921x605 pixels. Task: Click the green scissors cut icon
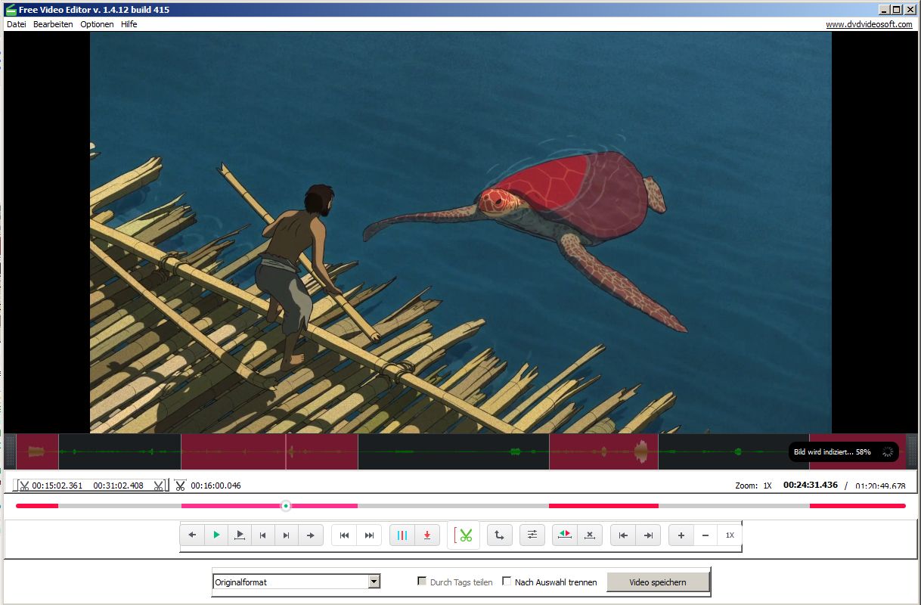pyautogui.click(x=464, y=535)
